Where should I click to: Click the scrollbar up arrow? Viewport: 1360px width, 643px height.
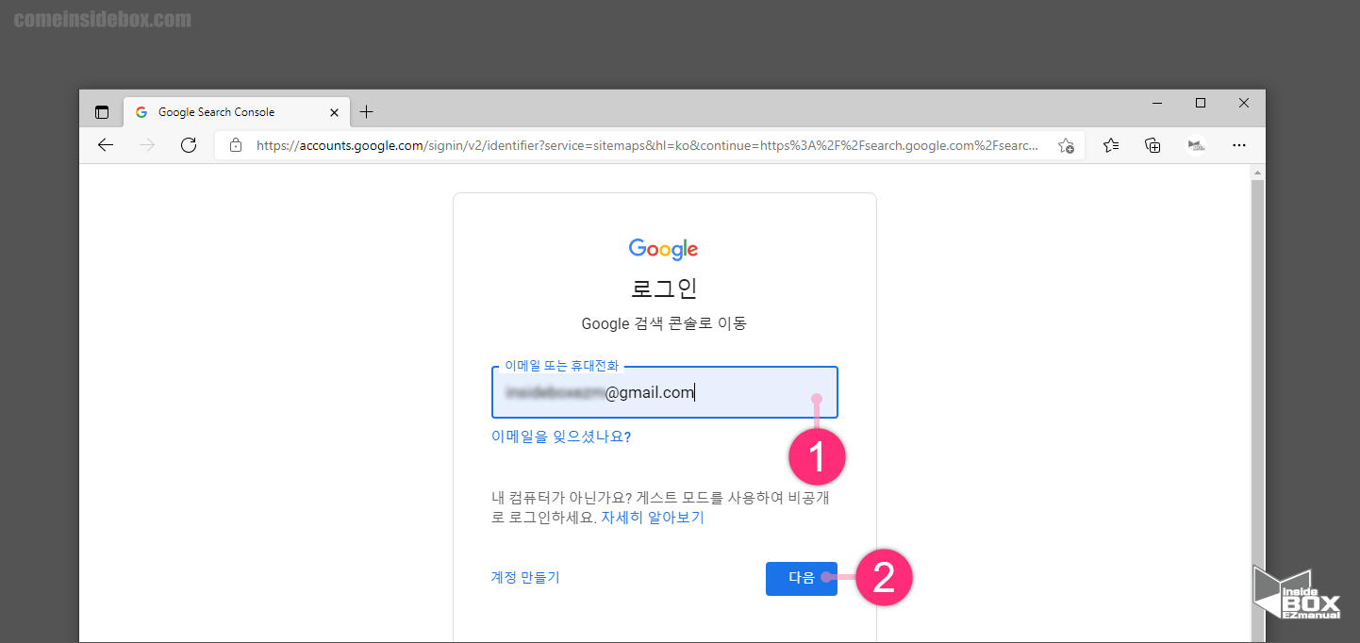[1257, 173]
